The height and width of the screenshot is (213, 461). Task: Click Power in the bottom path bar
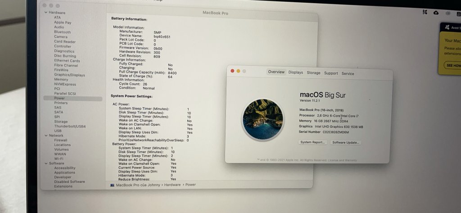(x=190, y=185)
